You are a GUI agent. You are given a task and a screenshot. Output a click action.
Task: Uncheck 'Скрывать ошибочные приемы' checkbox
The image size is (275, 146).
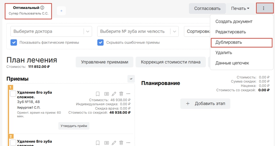click(x=100, y=42)
